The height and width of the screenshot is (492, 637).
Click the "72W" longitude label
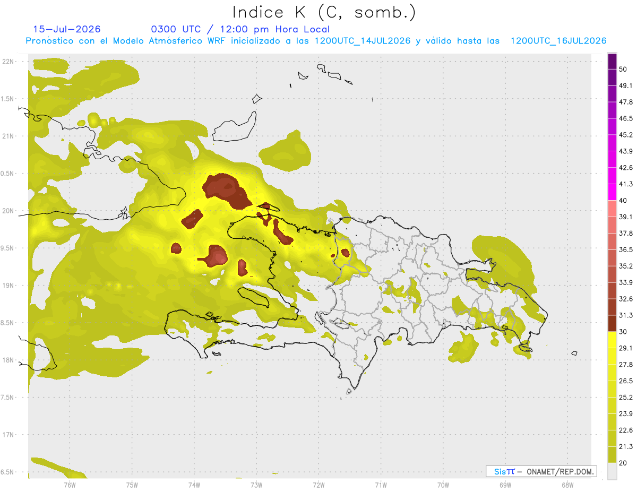pos(318,485)
